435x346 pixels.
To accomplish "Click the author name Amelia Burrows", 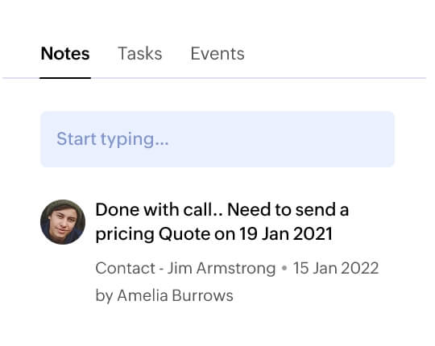I will click(175, 295).
